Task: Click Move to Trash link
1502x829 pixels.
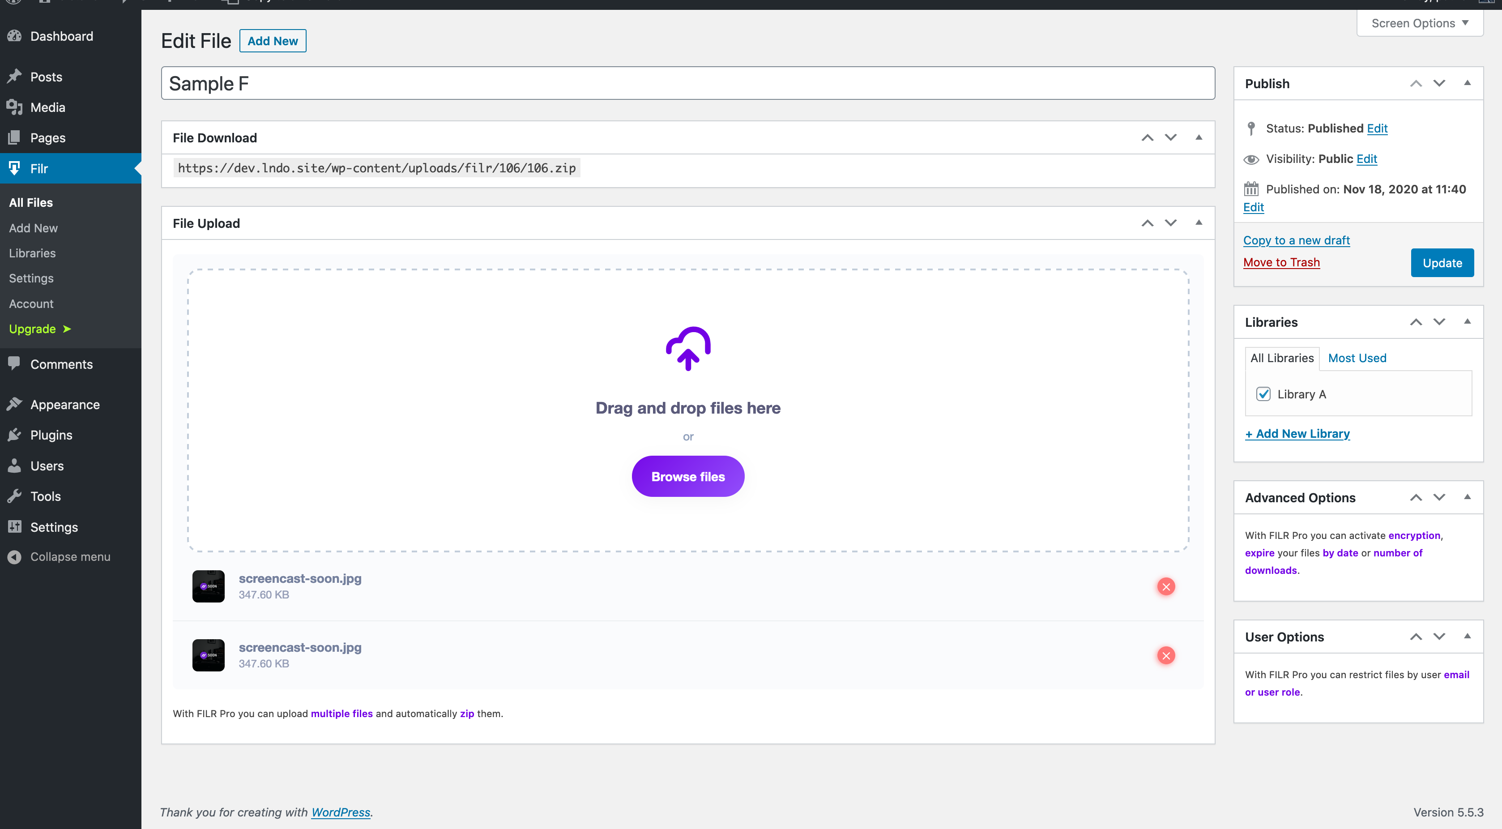Action: tap(1281, 262)
